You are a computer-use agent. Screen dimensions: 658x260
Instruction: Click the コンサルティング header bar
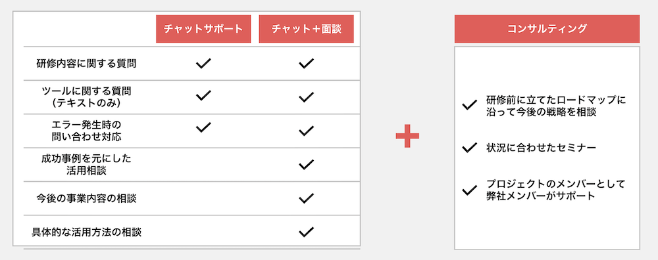point(547,29)
